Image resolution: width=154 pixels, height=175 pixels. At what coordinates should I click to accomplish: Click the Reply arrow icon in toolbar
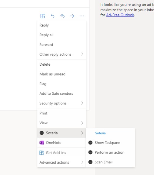[52, 16]
